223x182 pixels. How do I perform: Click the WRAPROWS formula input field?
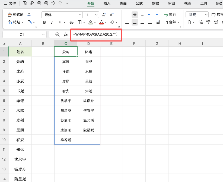pyautogui.click(x=146, y=34)
